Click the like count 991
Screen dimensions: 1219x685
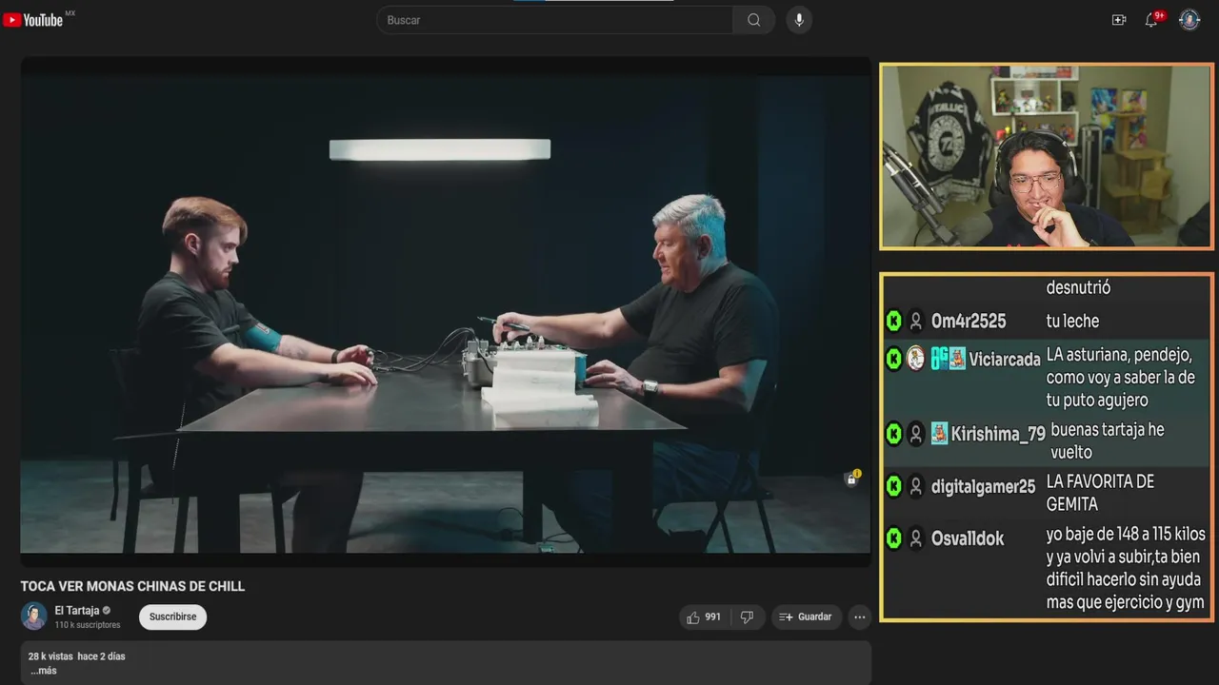click(x=713, y=617)
